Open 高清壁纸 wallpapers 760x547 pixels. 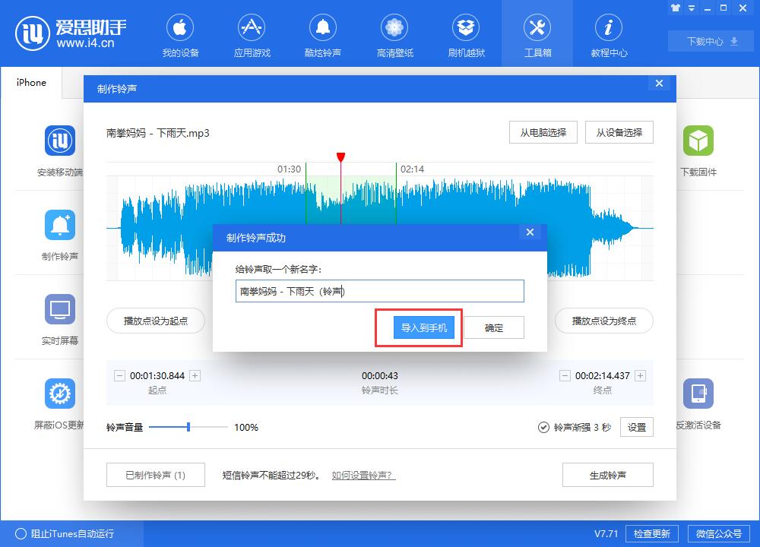coord(394,34)
